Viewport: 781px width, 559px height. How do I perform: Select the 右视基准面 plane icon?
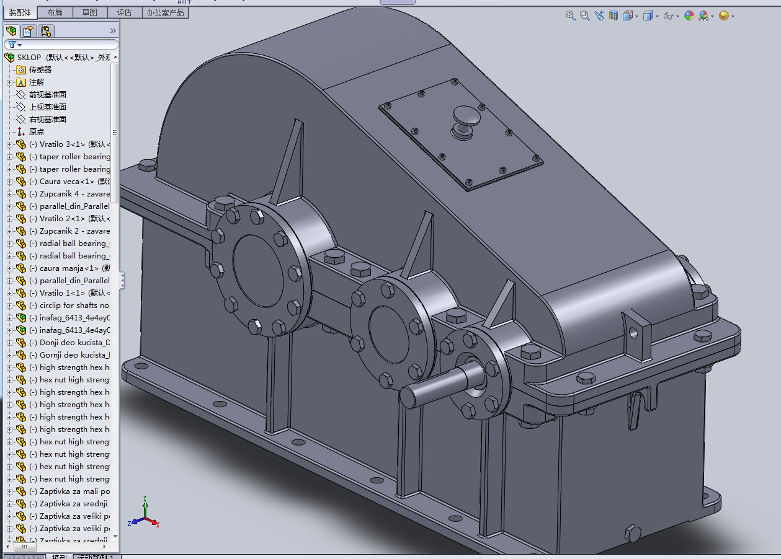21,119
